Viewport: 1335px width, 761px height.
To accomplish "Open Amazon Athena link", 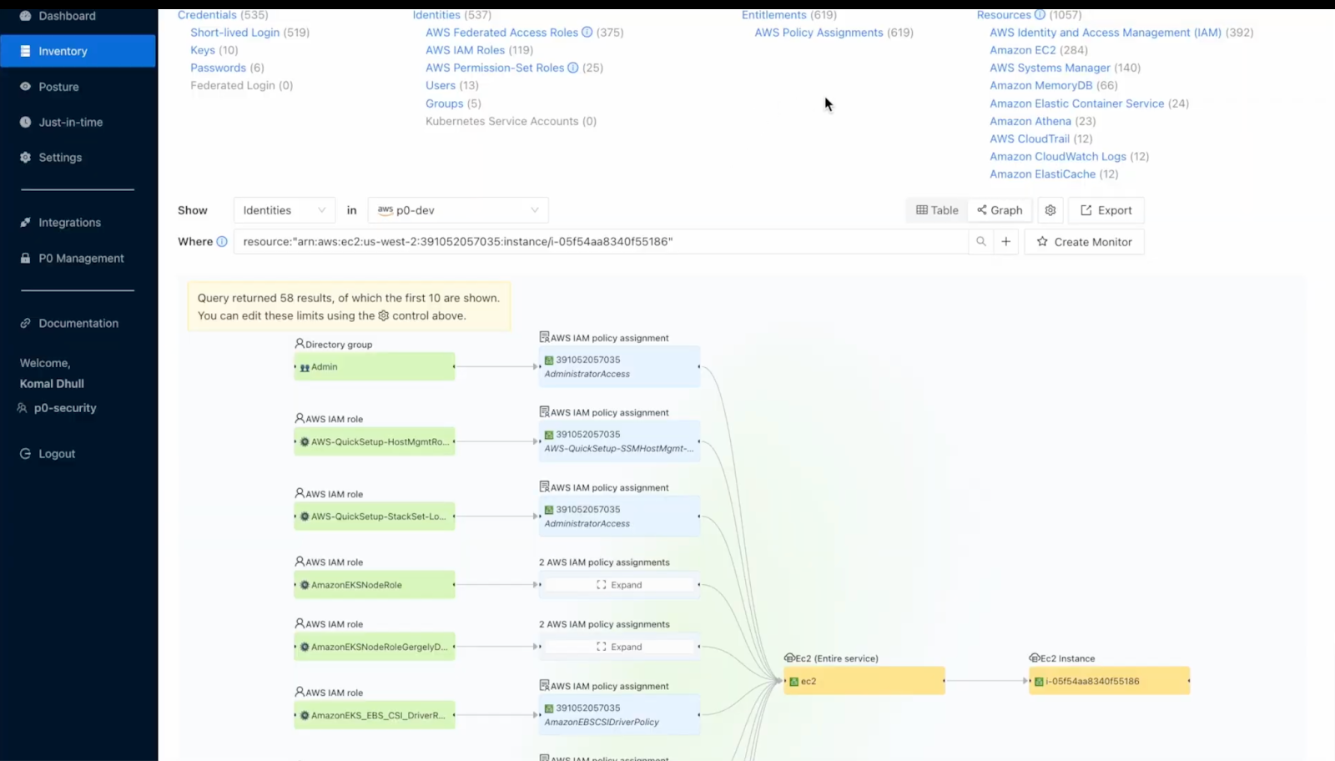I will [1030, 121].
